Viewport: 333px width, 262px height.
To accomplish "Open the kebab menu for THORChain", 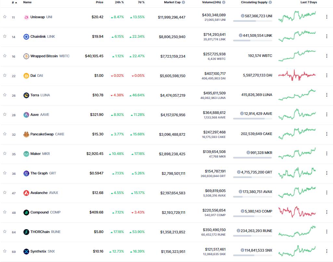I will click(327, 232).
